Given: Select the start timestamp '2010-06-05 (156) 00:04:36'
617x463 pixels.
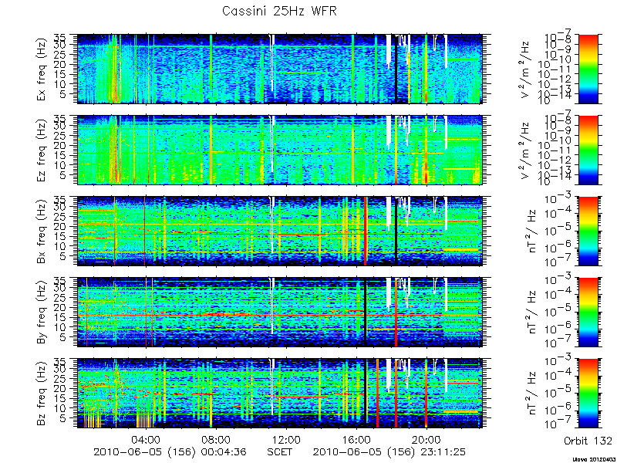Looking at the screenshot, I should tap(170, 452).
